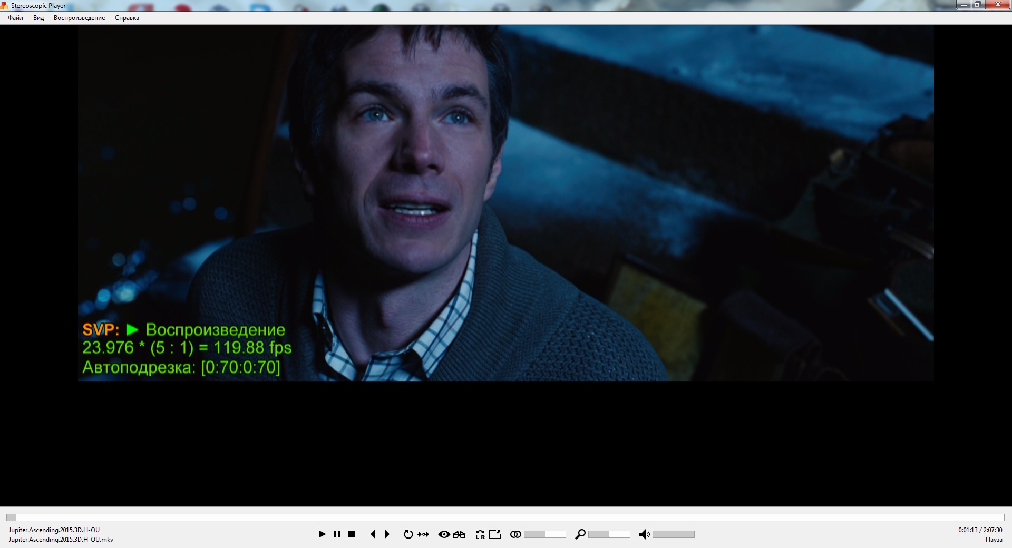Screen dimensions: 1012x548
Task: Step to the next frame arrow
Action: point(387,534)
